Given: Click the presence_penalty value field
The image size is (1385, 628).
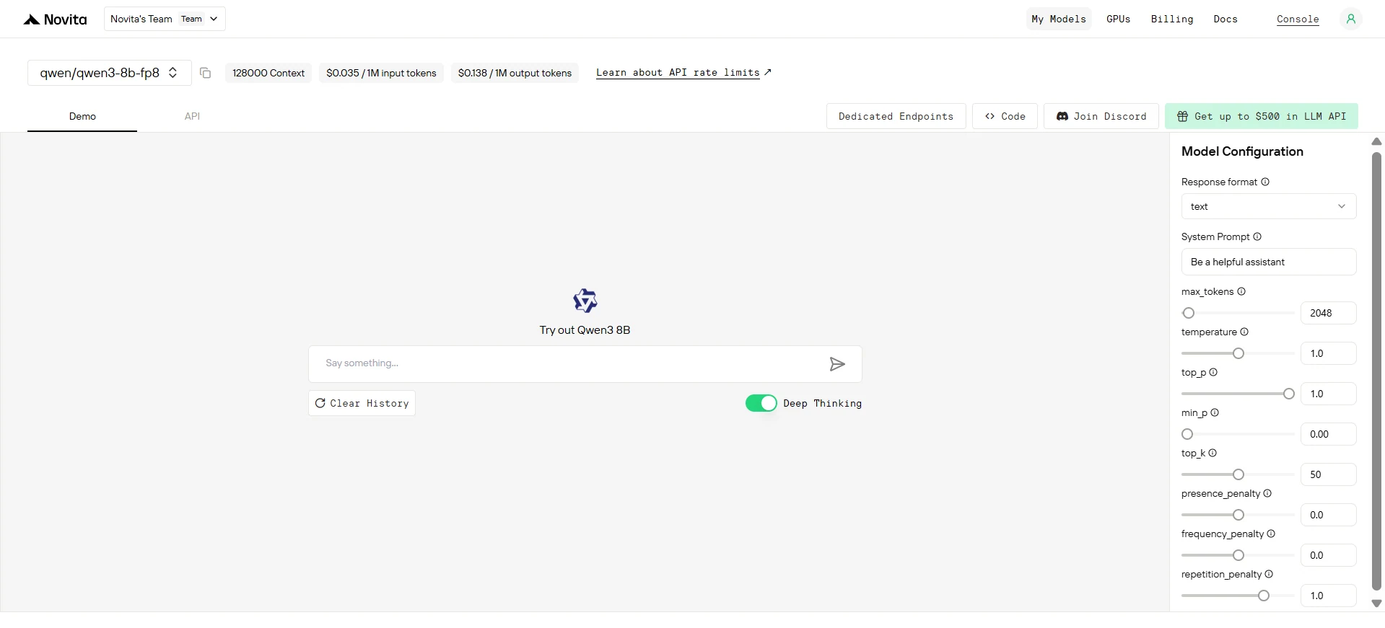Looking at the screenshot, I should tap(1329, 515).
